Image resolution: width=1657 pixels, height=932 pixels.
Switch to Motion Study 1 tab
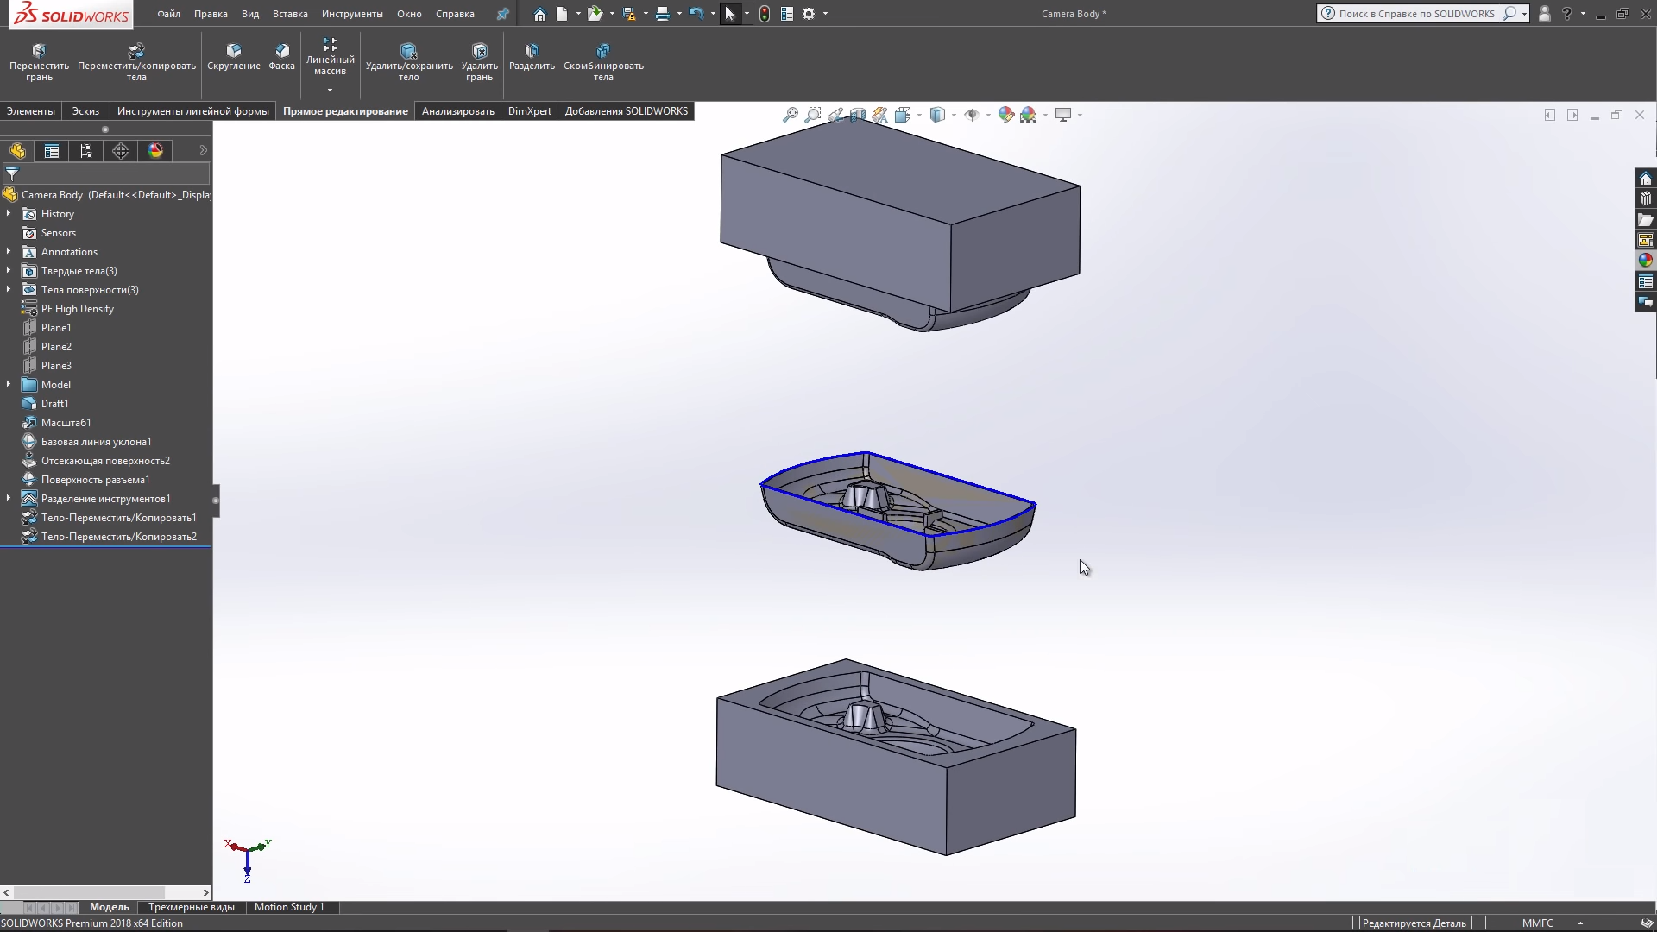(x=289, y=907)
